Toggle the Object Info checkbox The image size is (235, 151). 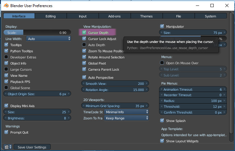coord(6,63)
